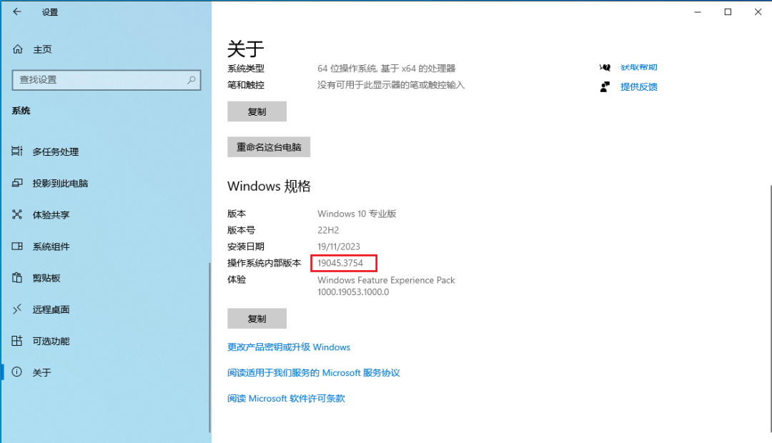Click the 系统组件 sidebar icon

(17, 246)
